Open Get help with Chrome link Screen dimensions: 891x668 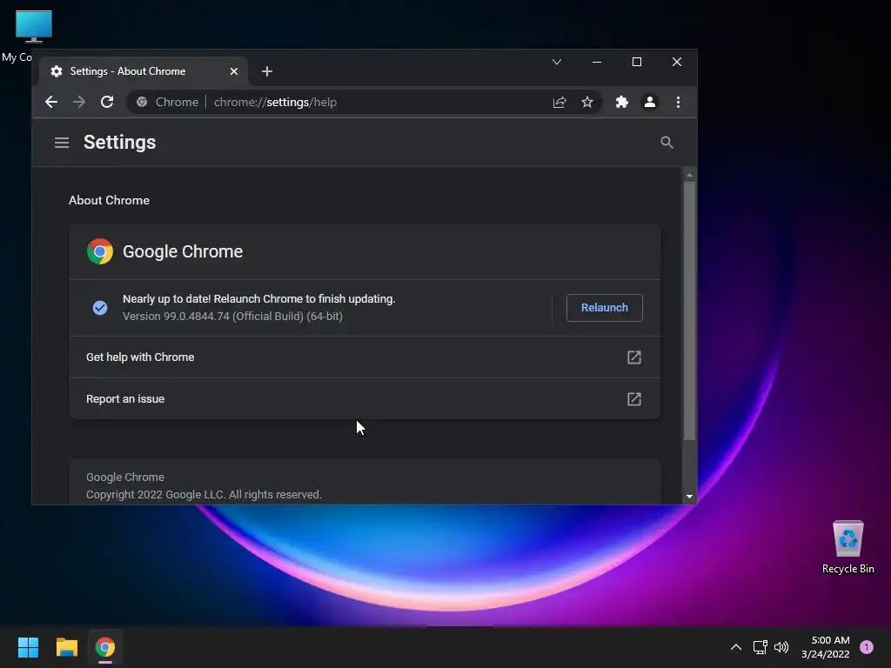365,357
